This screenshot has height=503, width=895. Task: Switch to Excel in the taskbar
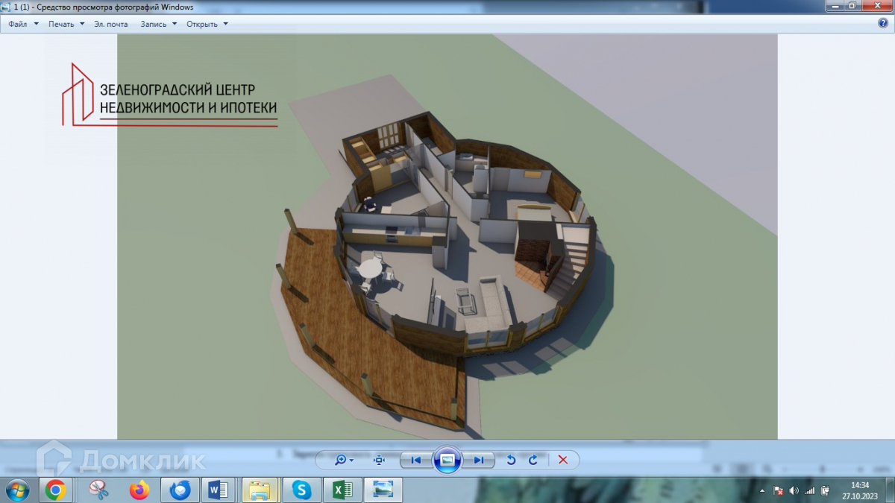[342, 490]
